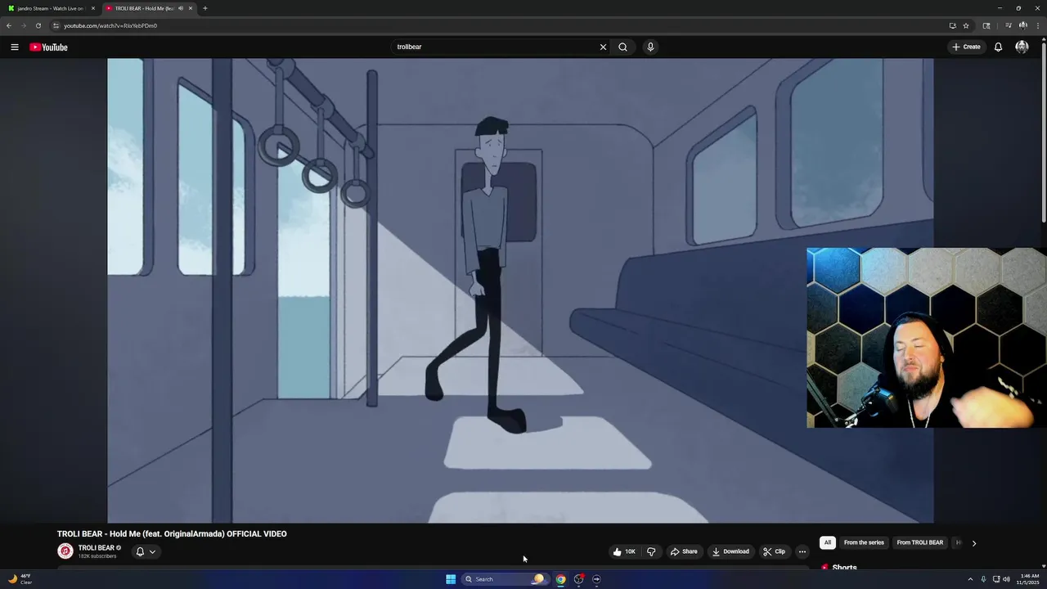This screenshot has height=589, width=1047.
Task: Open the weather widget showing Clear
Action: (20, 579)
